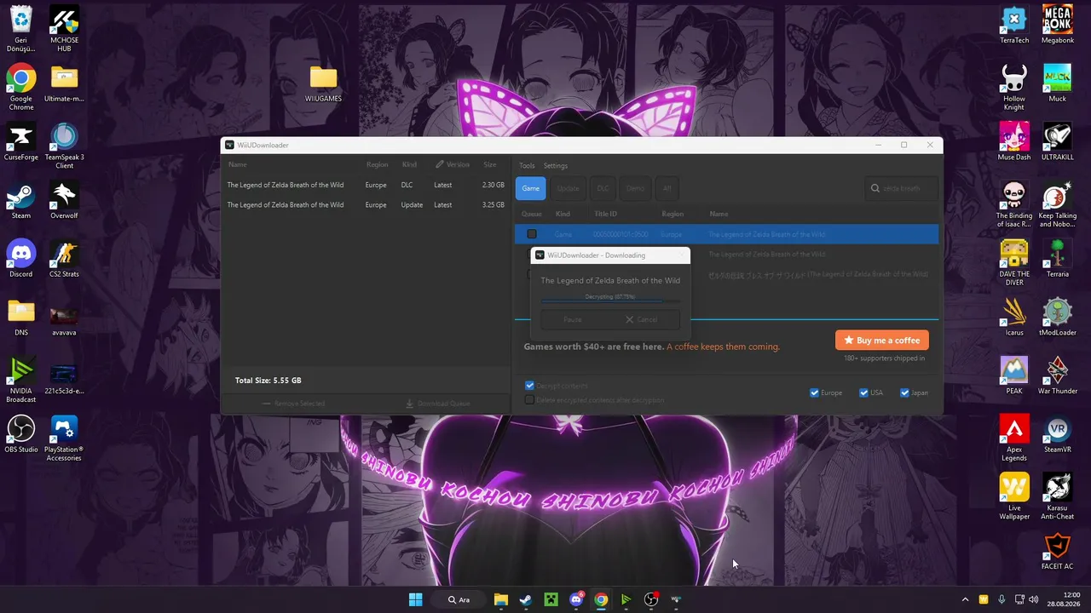Toggle the Japan region checkbox
The height and width of the screenshot is (613, 1091).
[x=904, y=392]
